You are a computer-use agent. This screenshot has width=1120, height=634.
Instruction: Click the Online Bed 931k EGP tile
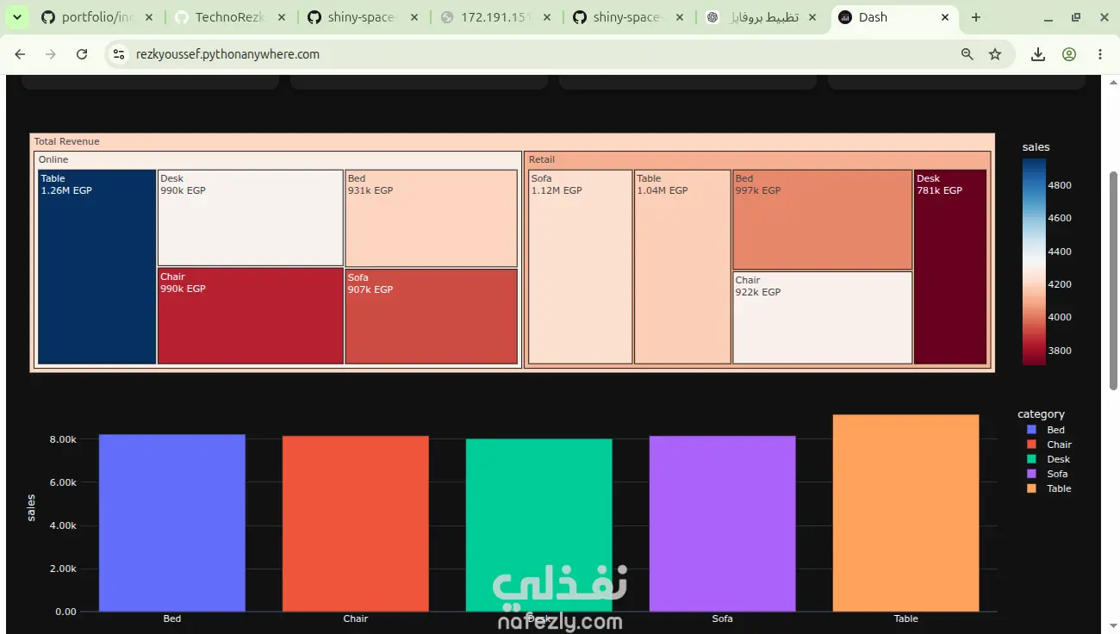[x=431, y=219]
